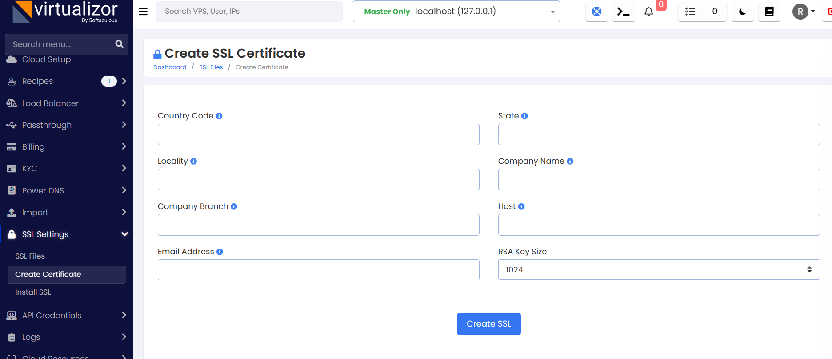Screen dimensions: 832x359
Task: Expand the Import chevron
Action: coord(124,212)
